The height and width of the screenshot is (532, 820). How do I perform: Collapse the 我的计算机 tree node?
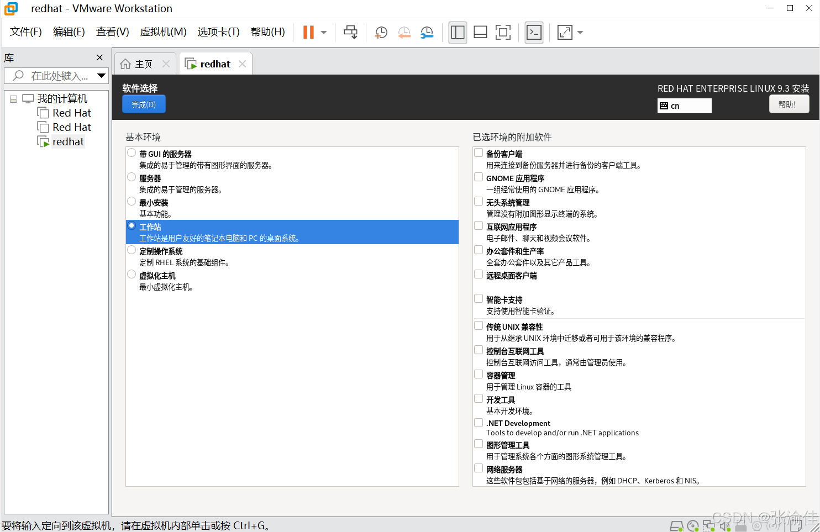pos(13,98)
